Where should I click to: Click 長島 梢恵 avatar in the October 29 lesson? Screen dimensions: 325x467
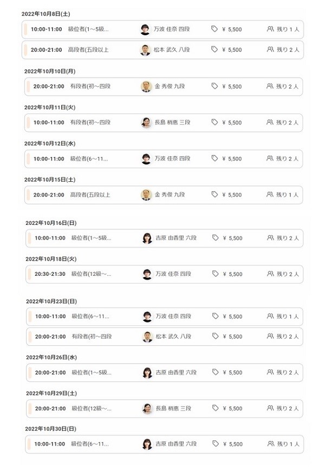coord(147,408)
